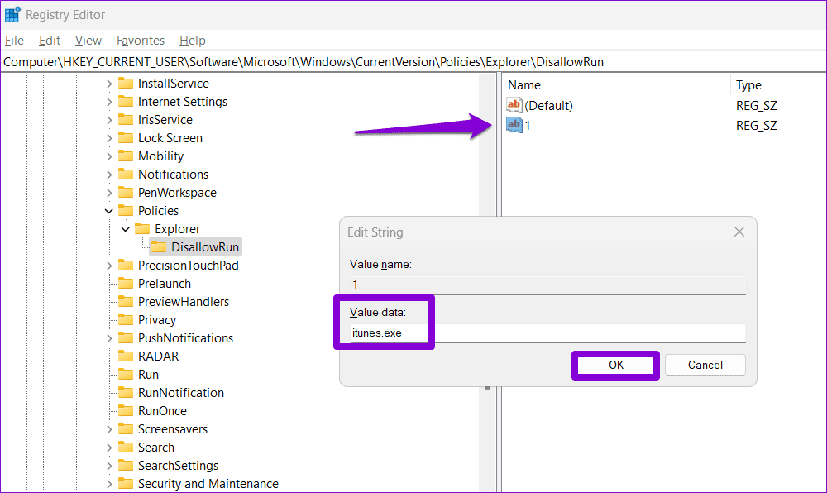Click the string value icon next to value 1
Image resolution: width=827 pixels, height=493 pixels.
click(x=514, y=122)
